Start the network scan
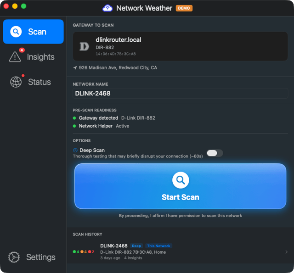 click(181, 186)
